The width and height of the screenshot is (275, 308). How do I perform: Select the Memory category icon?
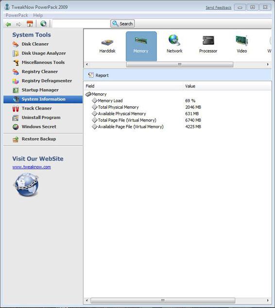pyautogui.click(x=141, y=46)
